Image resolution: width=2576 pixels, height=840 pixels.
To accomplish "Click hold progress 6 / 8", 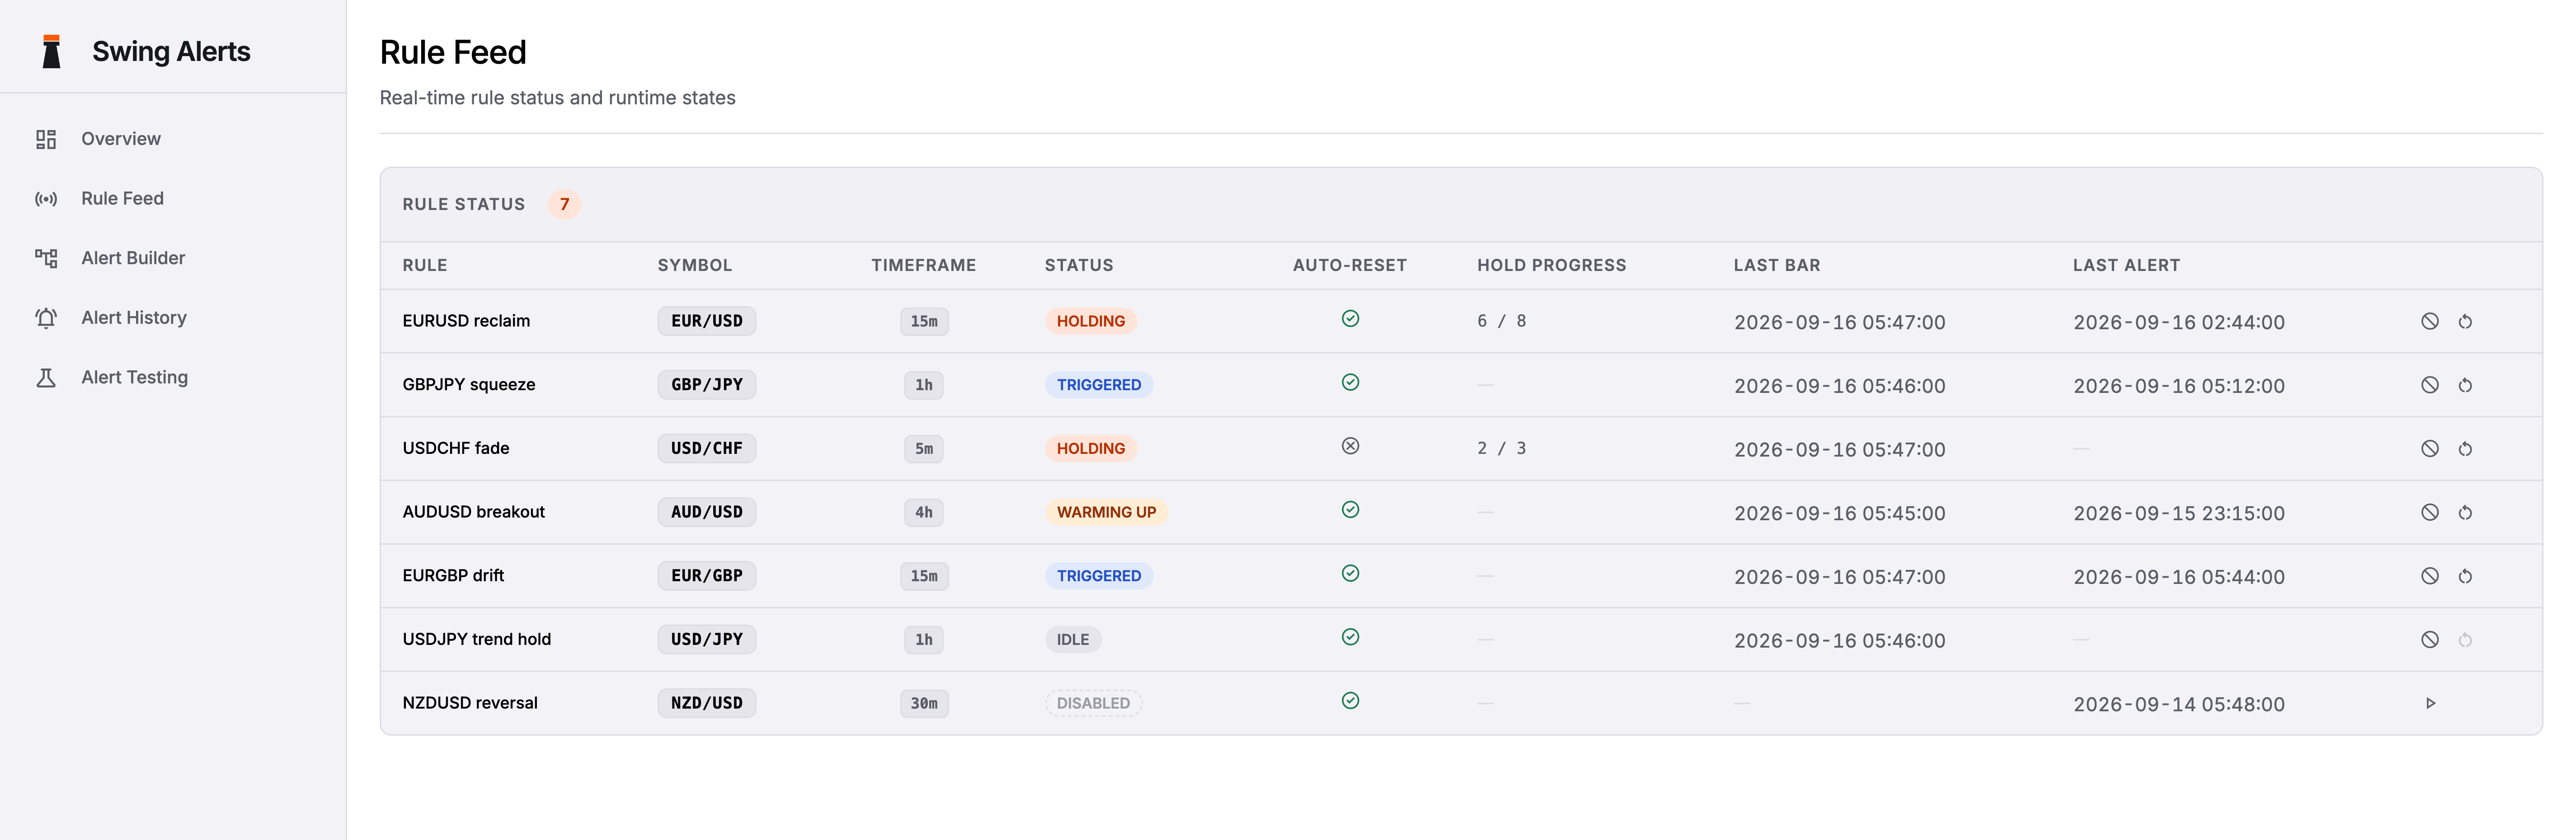I will tap(1502, 322).
